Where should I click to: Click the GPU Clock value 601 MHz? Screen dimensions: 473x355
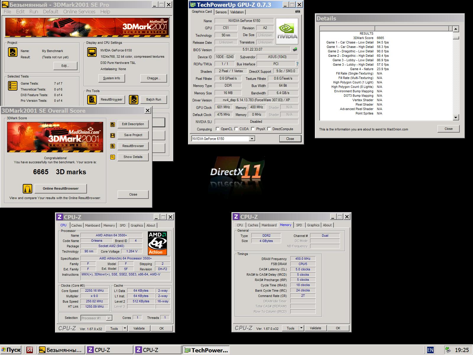click(x=223, y=107)
